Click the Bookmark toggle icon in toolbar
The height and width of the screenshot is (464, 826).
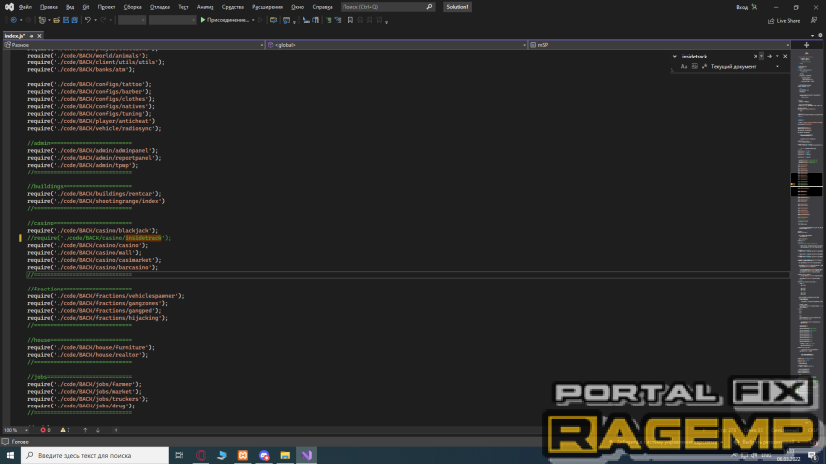pos(350,20)
